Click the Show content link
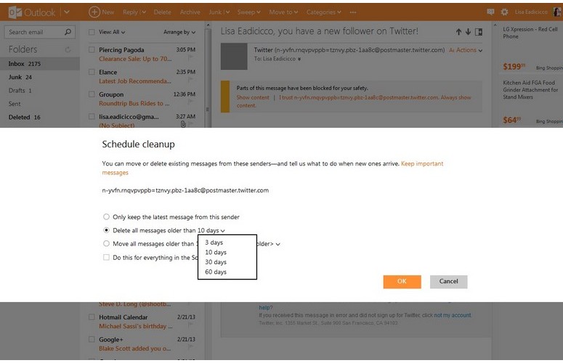The width and height of the screenshot is (563, 363). (253, 97)
